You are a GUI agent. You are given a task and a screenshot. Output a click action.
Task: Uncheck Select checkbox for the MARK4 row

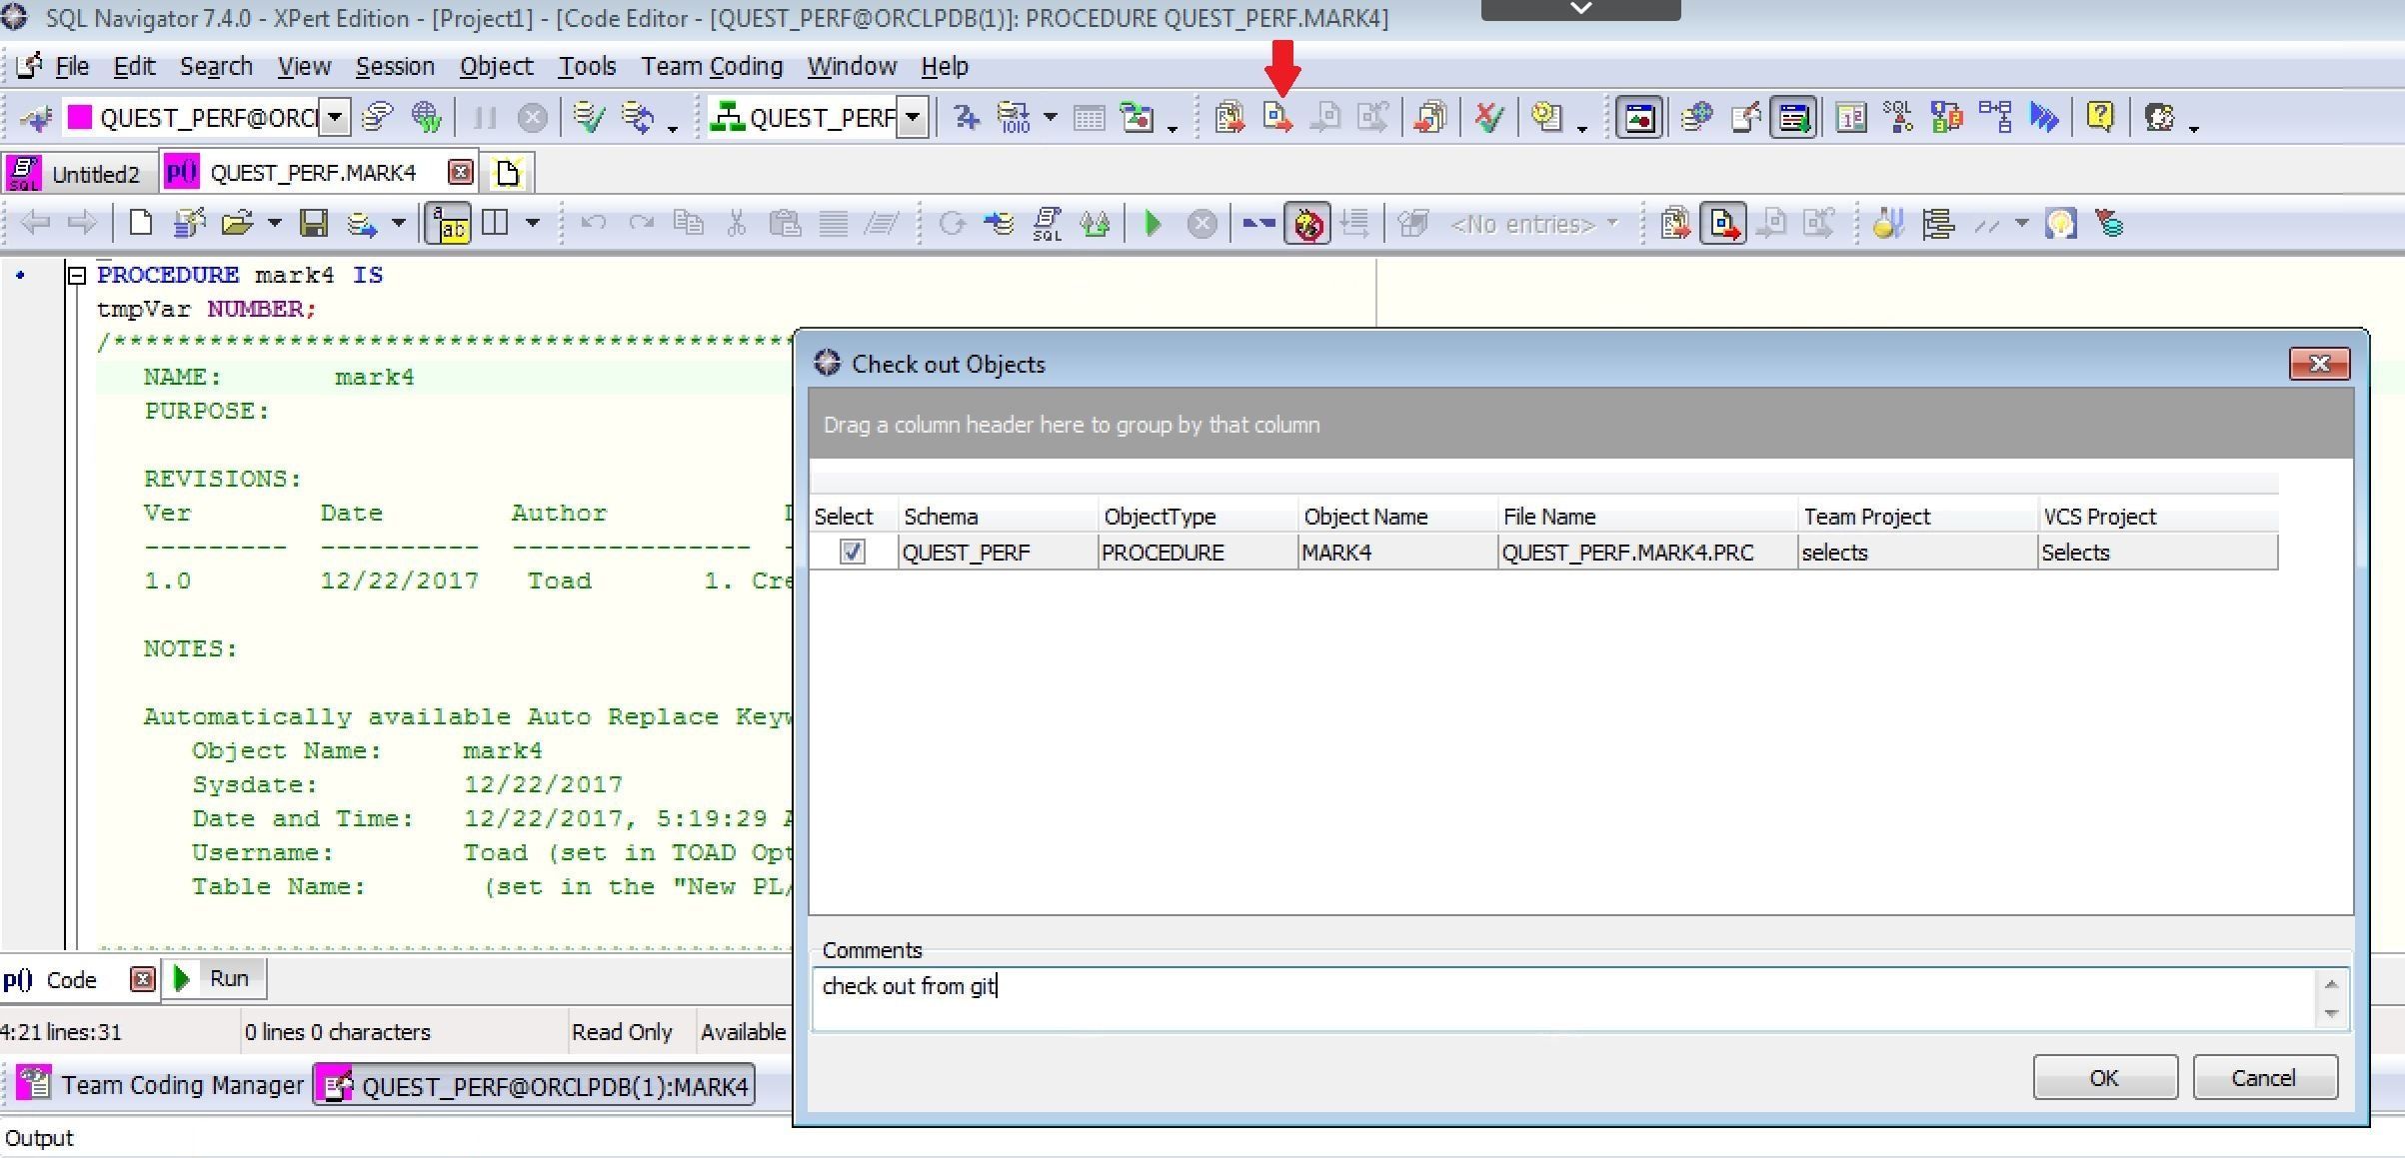[852, 552]
